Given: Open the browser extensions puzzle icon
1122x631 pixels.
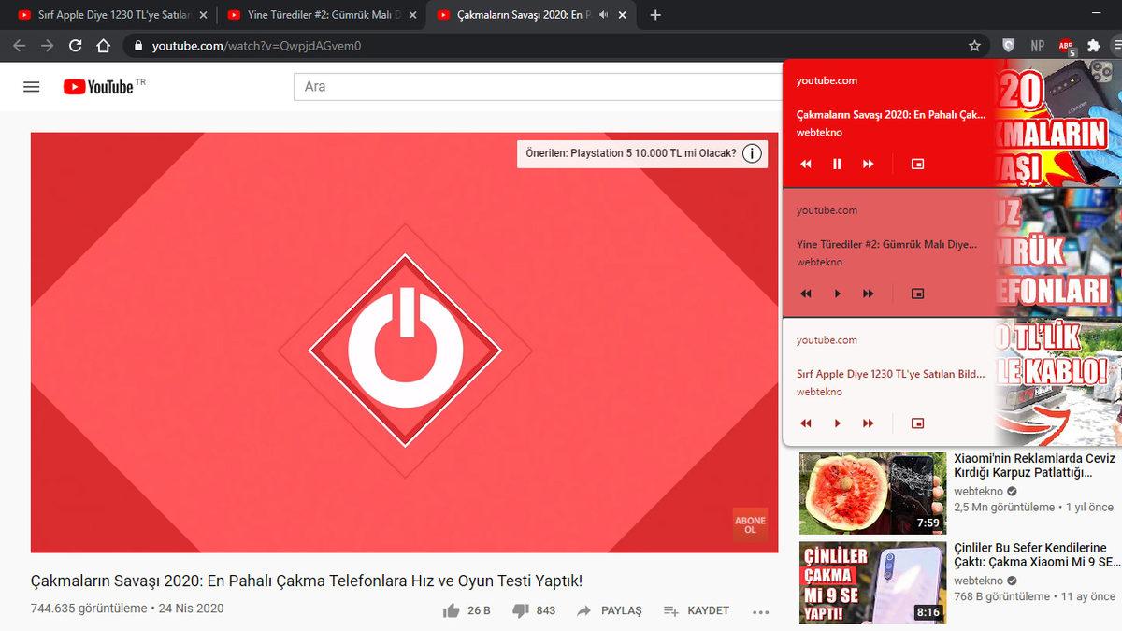Looking at the screenshot, I should point(1094,45).
